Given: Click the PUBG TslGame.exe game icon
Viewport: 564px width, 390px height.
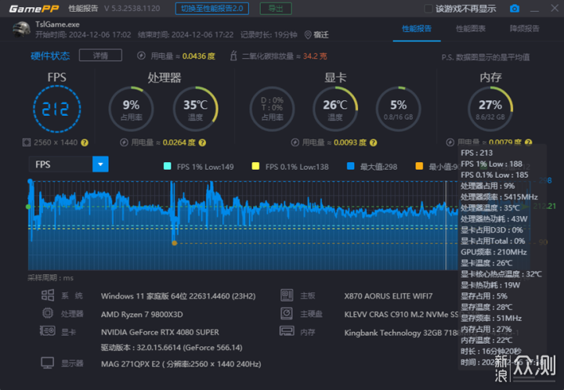Looking at the screenshot, I should coord(21,29).
